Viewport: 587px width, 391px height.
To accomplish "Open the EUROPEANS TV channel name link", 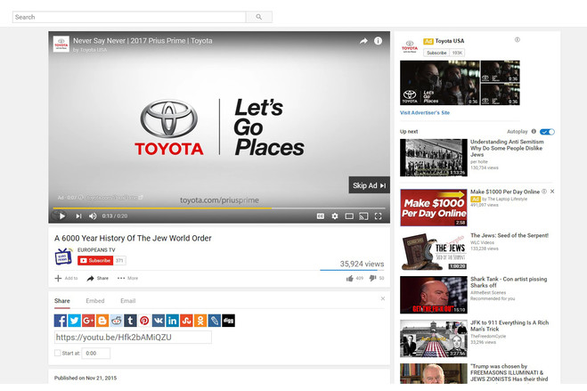I will coord(96,249).
